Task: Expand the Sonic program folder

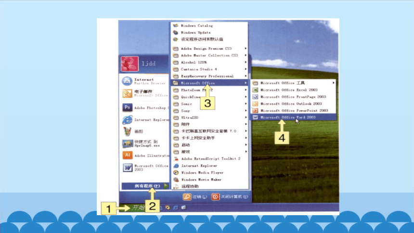Action: point(209,104)
